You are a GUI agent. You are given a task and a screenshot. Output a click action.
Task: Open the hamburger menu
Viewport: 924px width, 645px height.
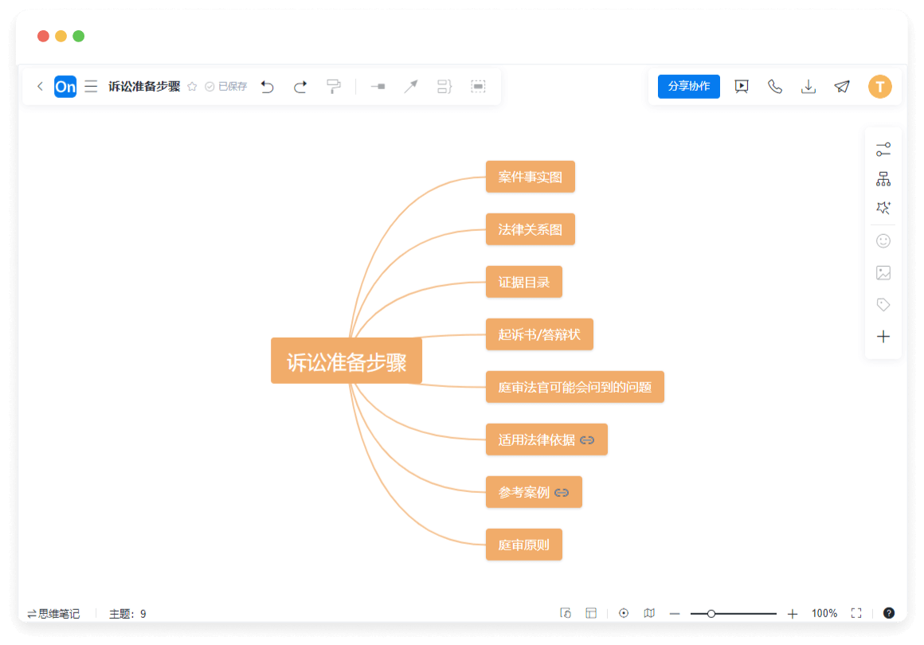(x=92, y=86)
